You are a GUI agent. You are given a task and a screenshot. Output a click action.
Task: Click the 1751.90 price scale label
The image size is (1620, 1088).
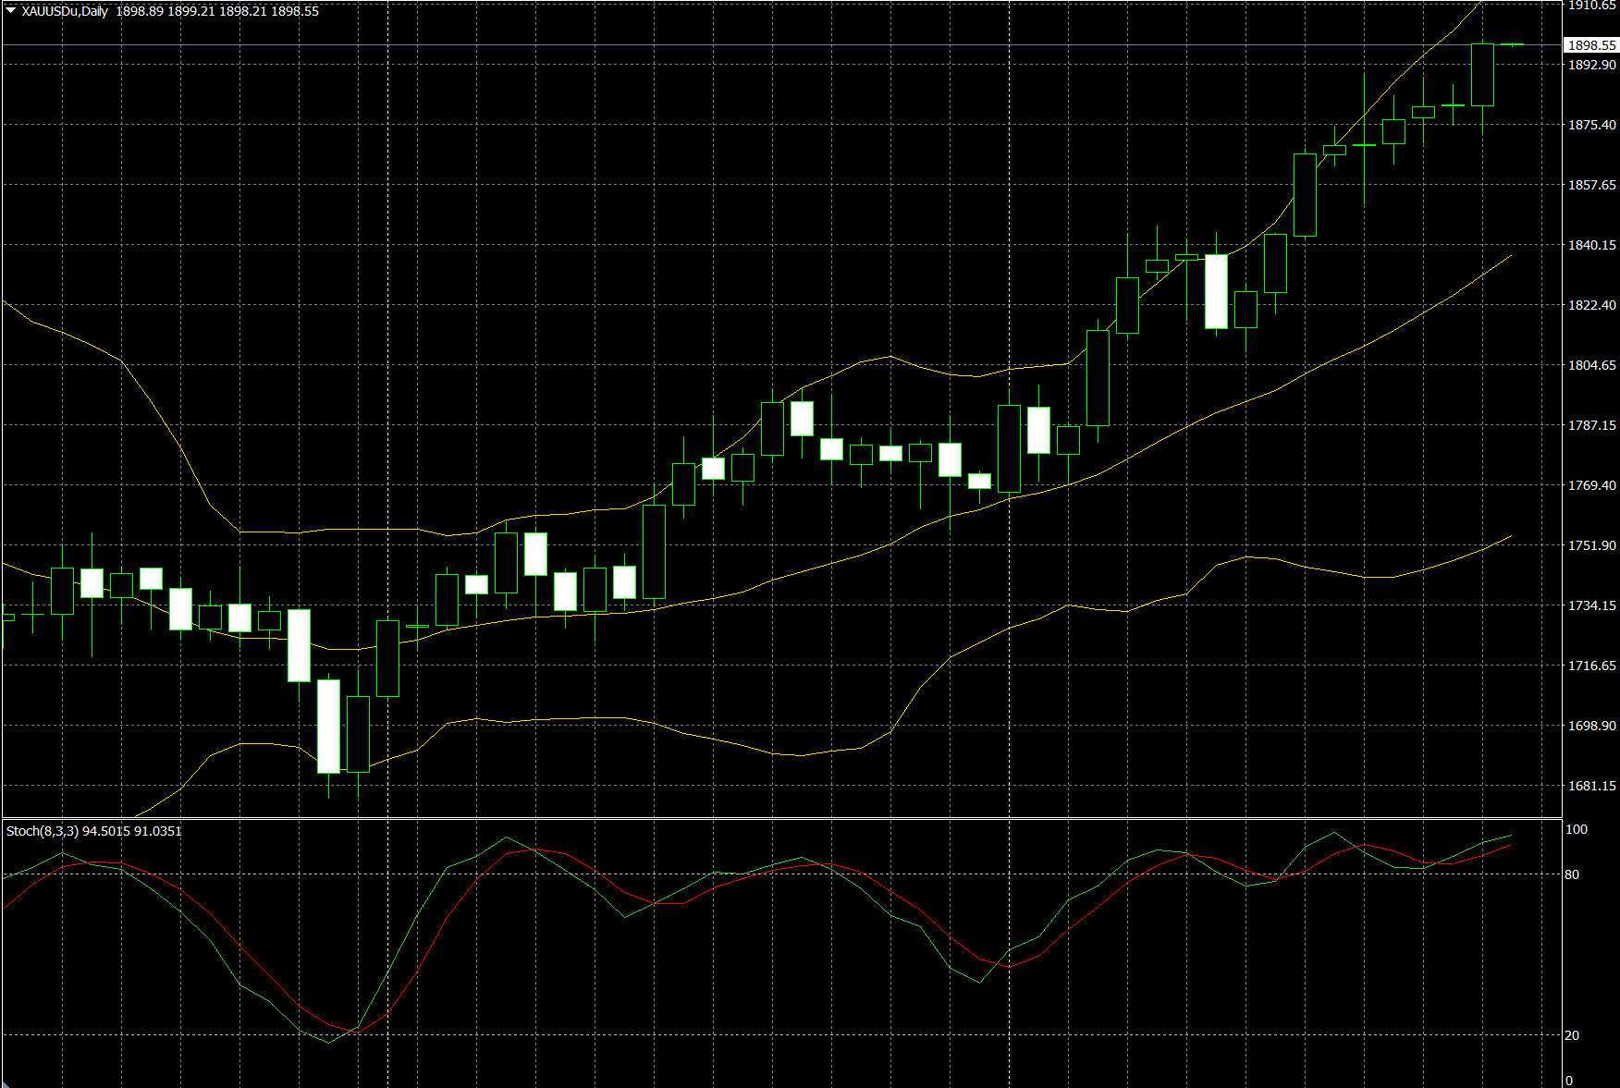[1592, 545]
